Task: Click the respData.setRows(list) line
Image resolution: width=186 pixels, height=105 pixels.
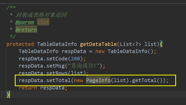Action: (x=54, y=73)
